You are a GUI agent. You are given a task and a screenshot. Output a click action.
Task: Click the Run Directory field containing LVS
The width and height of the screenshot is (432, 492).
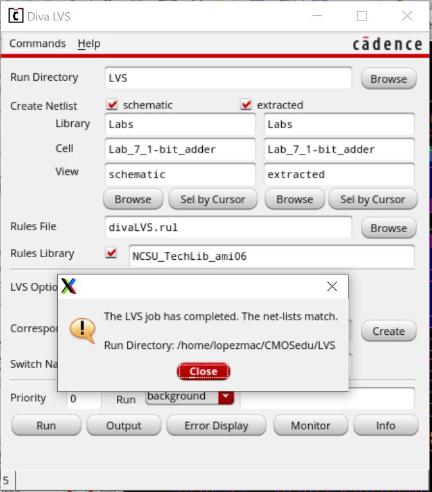click(229, 78)
